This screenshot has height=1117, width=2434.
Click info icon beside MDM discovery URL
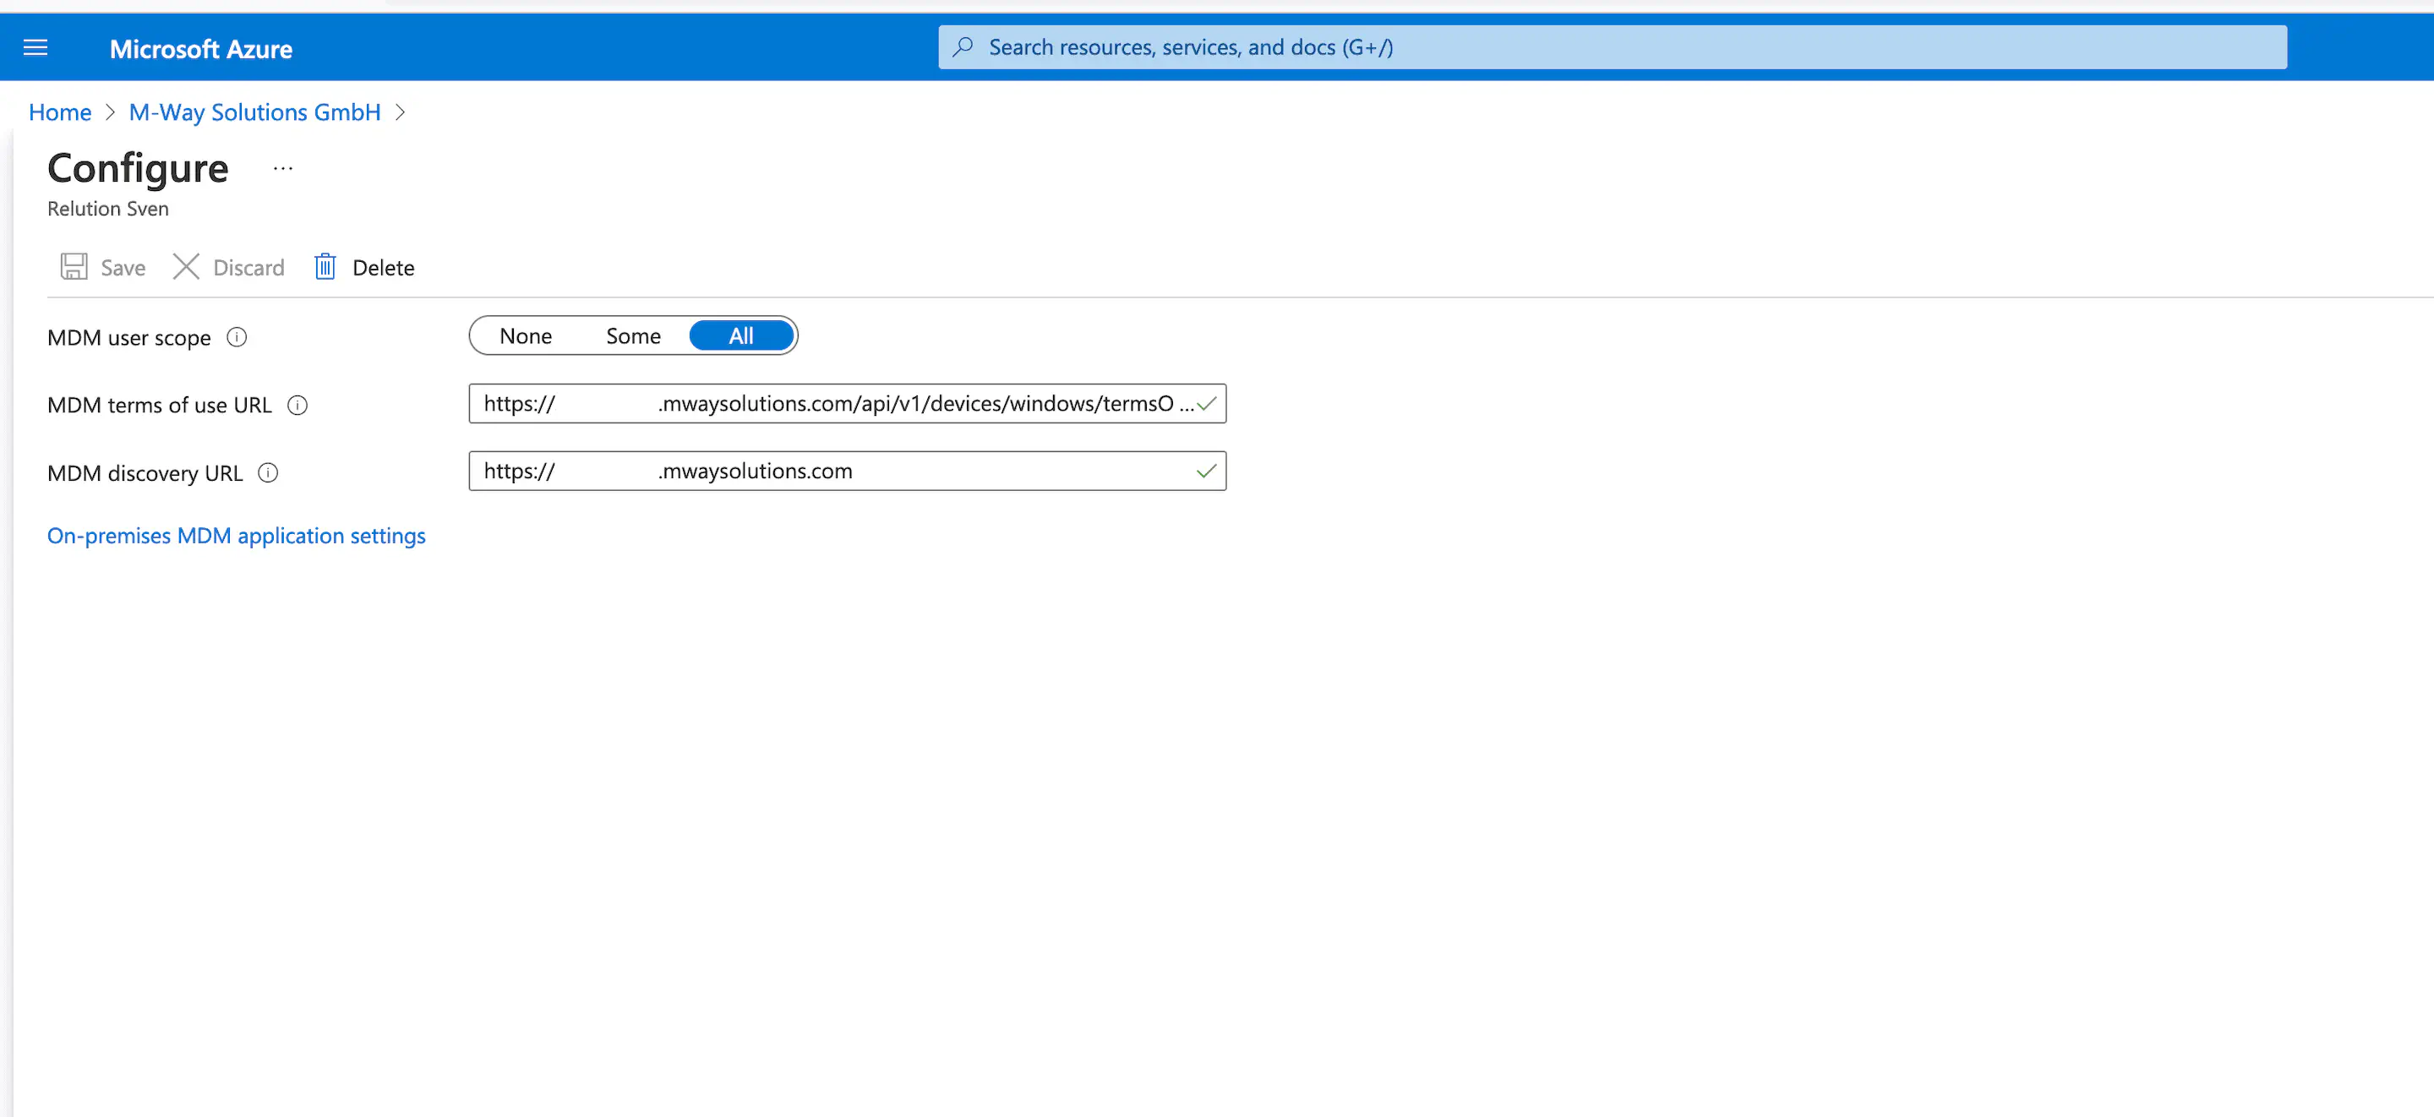coord(269,472)
